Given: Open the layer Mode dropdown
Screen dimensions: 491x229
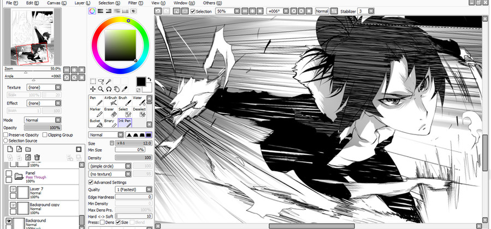Looking at the screenshot, I should coord(43,120).
